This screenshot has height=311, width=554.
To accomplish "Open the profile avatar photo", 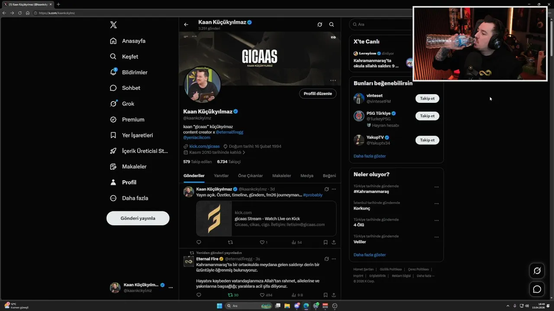I will coord(203,85).
